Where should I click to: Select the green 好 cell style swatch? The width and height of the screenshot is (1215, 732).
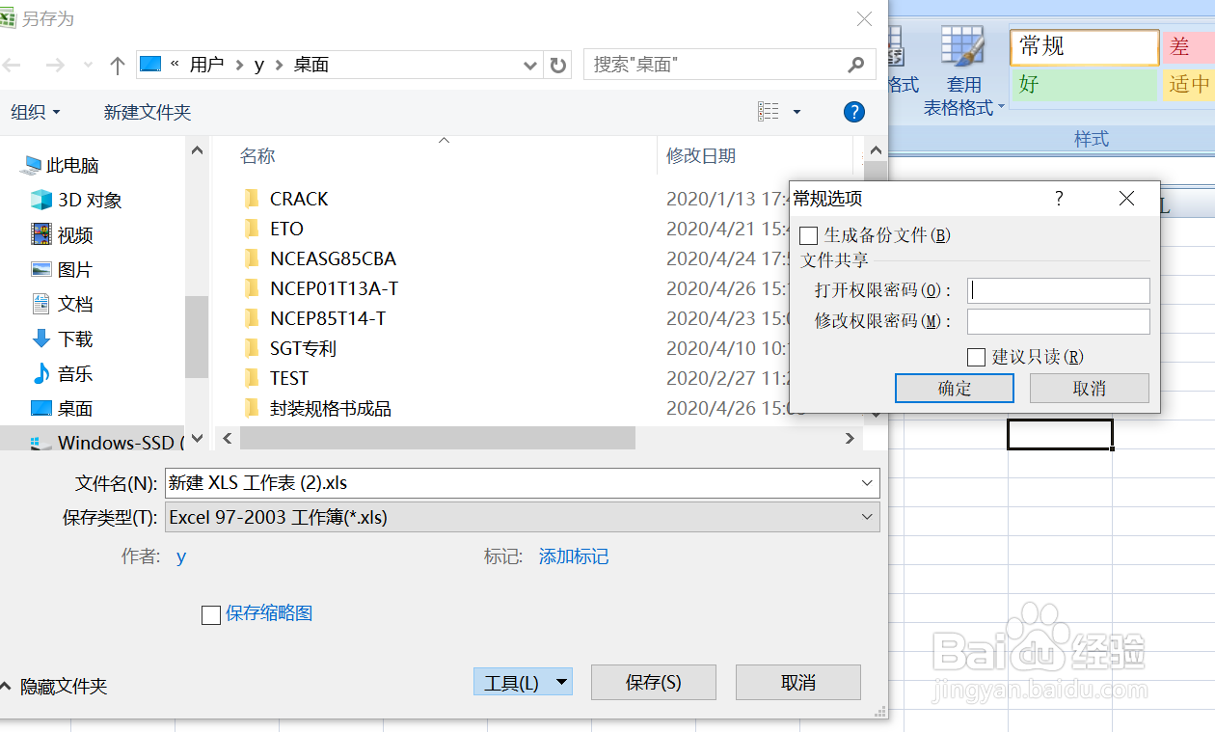pos(1084,85)
